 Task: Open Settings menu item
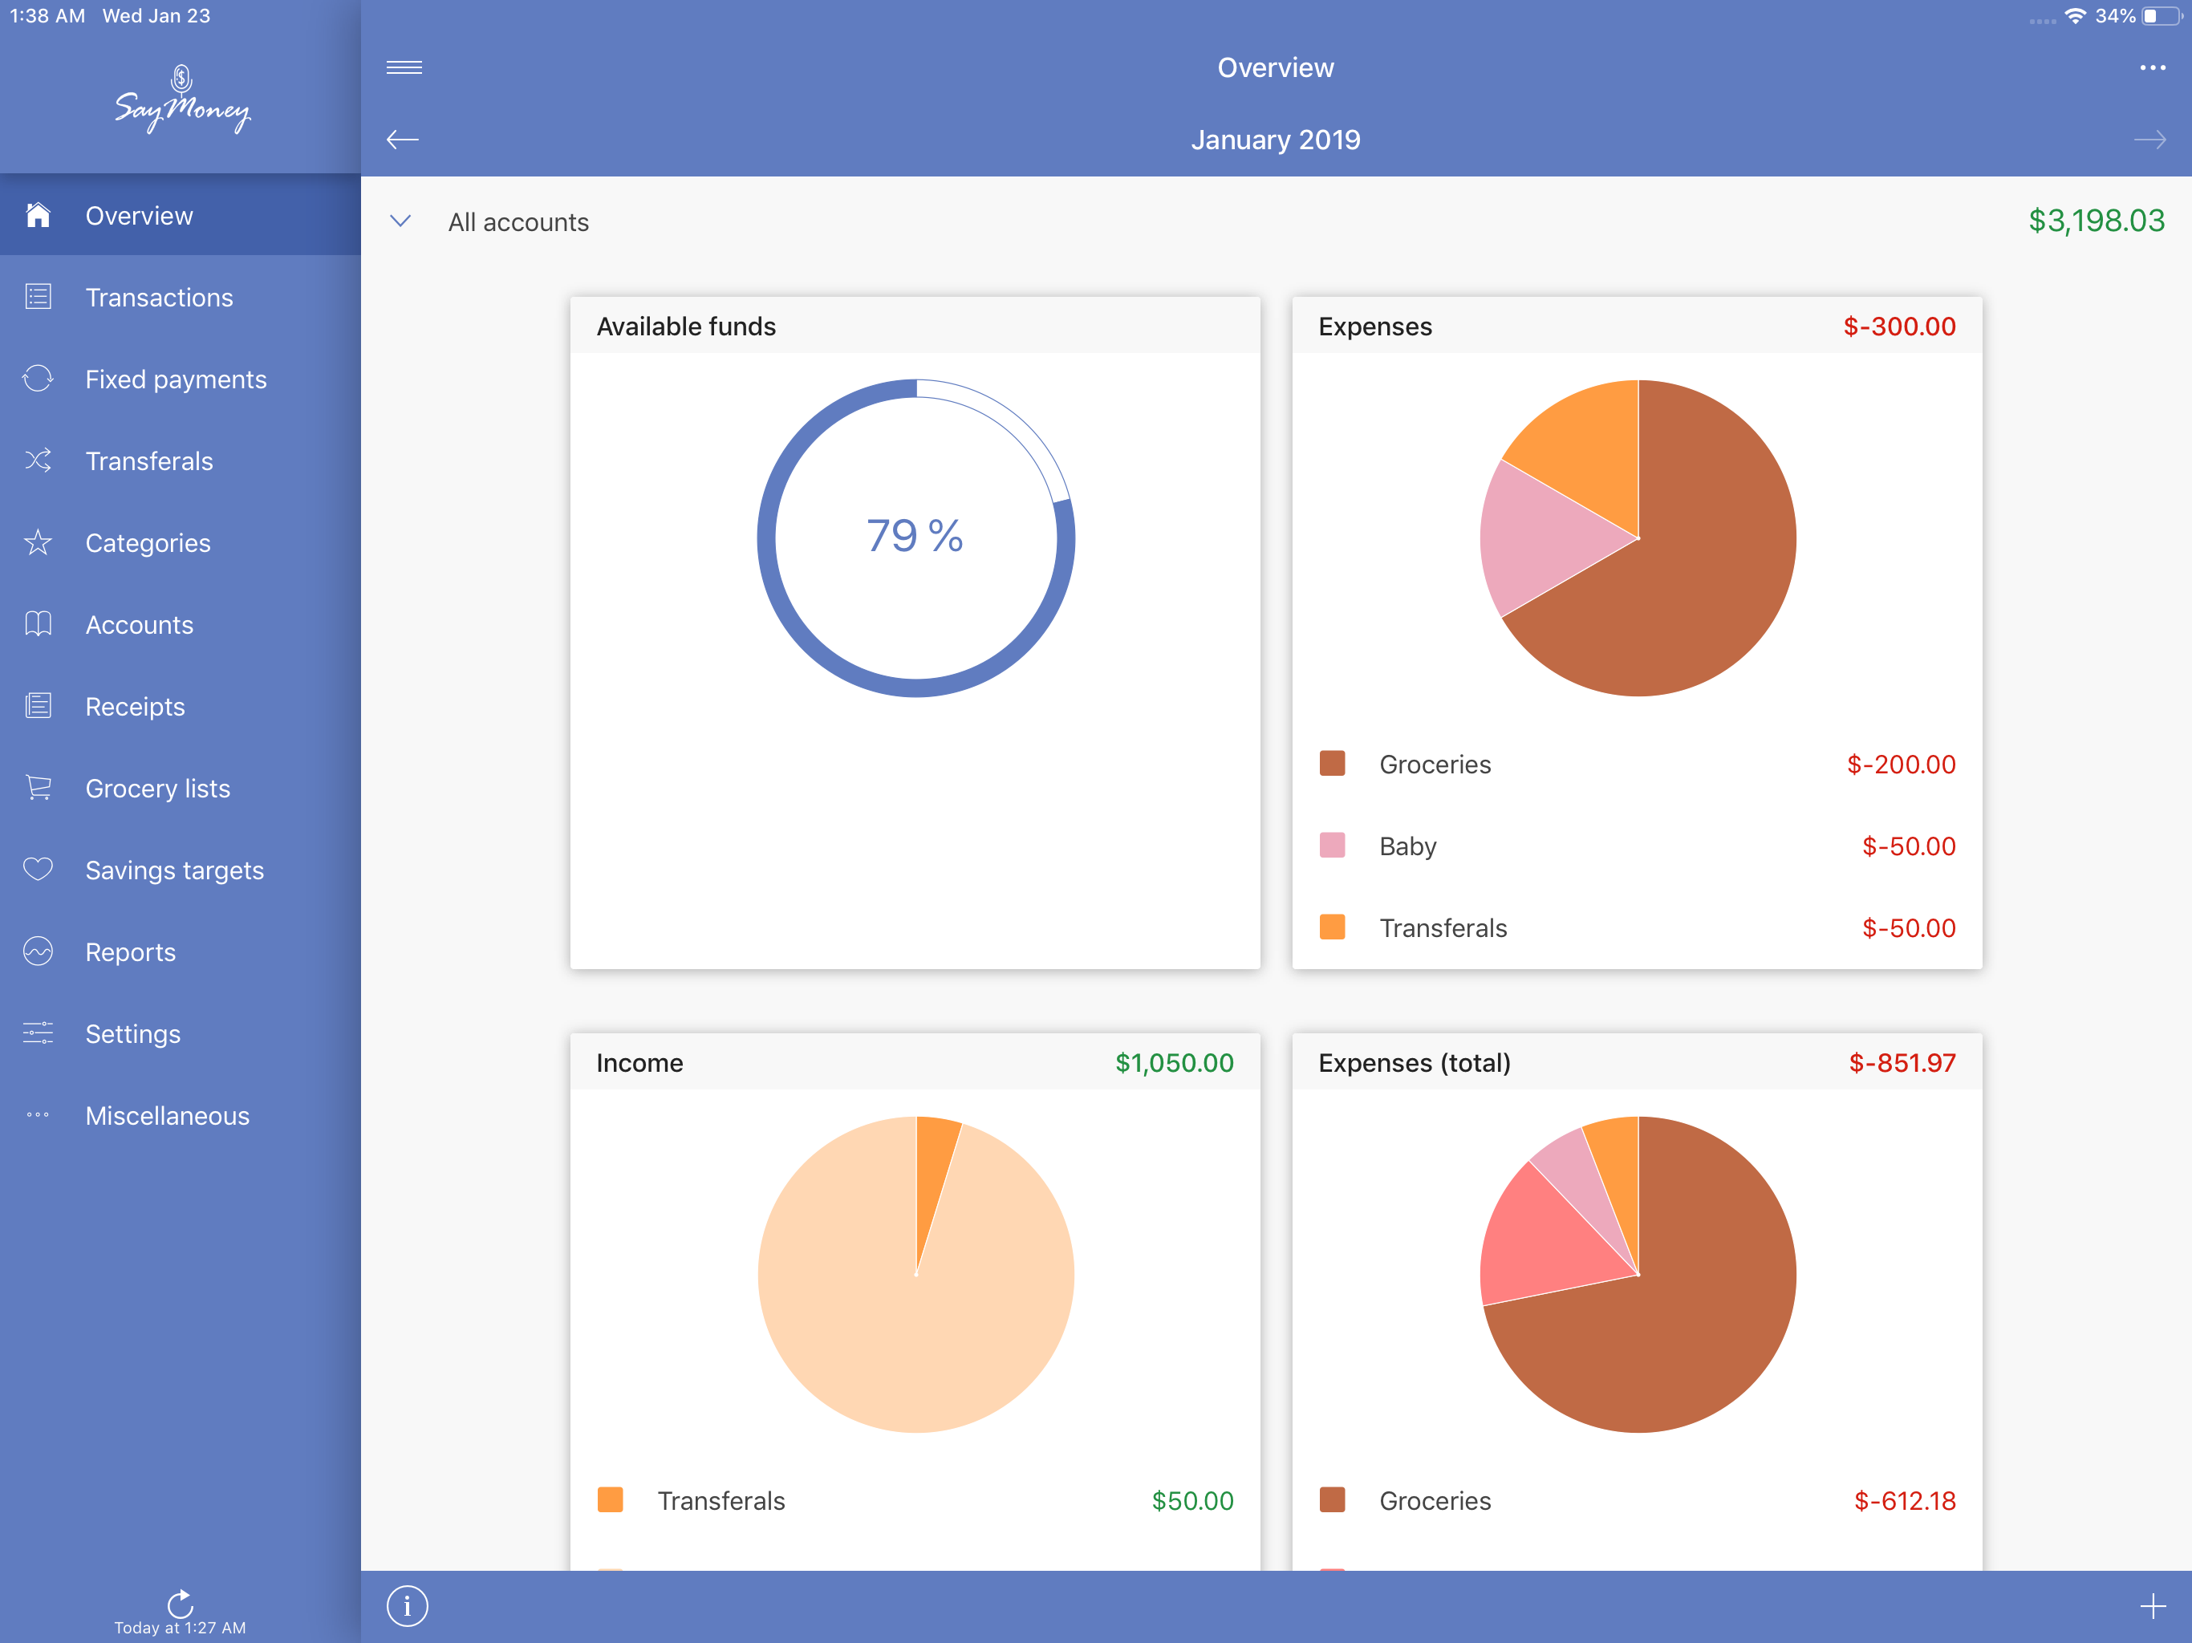(181, 1033)
